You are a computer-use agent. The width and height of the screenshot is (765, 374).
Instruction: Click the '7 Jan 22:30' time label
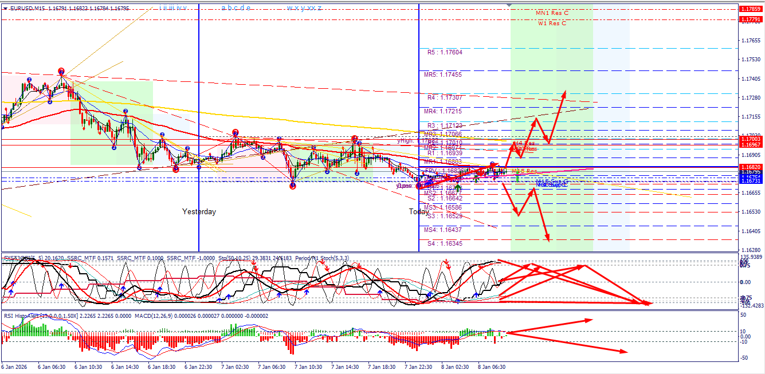click(x=418, y=367)
